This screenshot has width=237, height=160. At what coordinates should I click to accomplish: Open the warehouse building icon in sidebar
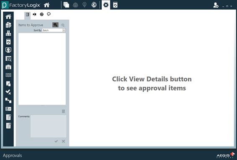click(8, 67)
